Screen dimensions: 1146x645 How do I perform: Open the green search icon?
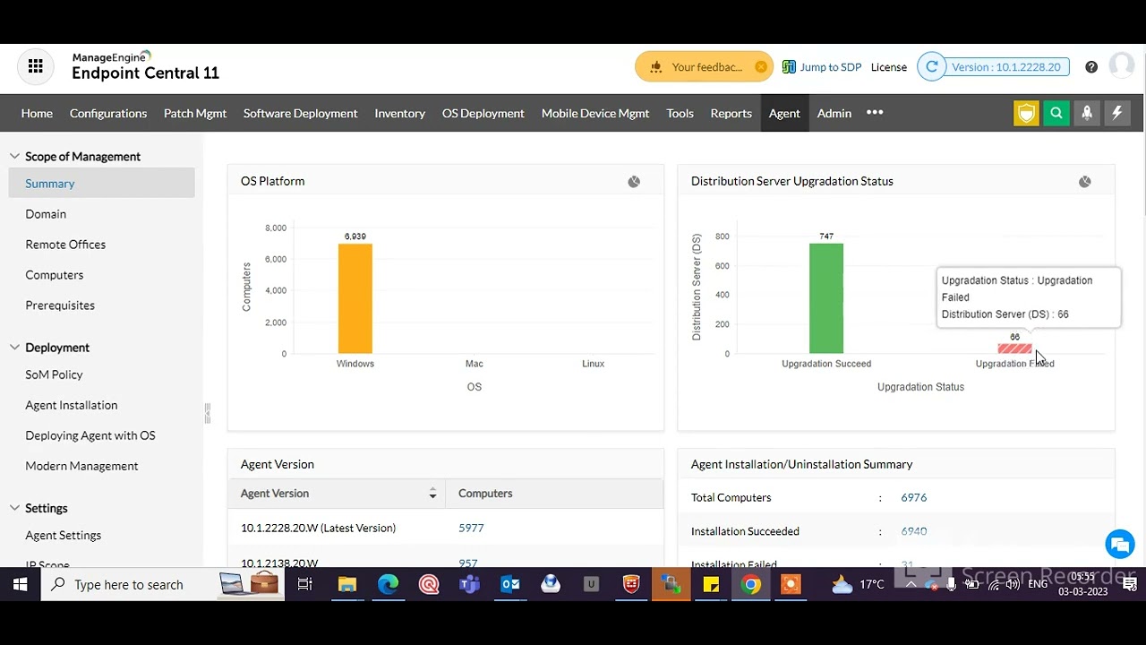1056,113
